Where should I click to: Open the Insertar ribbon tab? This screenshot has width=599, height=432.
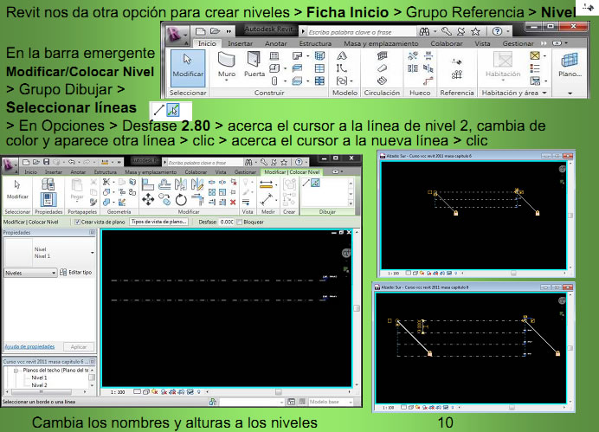coord(240,42)
